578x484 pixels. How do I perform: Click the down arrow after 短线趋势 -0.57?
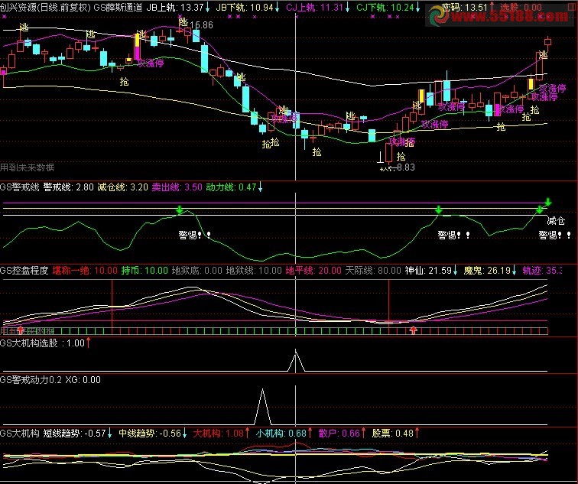109,434
